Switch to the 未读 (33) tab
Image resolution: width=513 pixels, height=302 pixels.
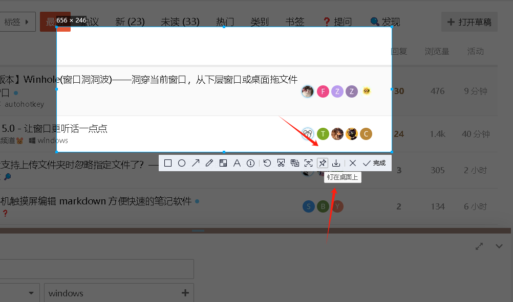click(x=180, y=22)
